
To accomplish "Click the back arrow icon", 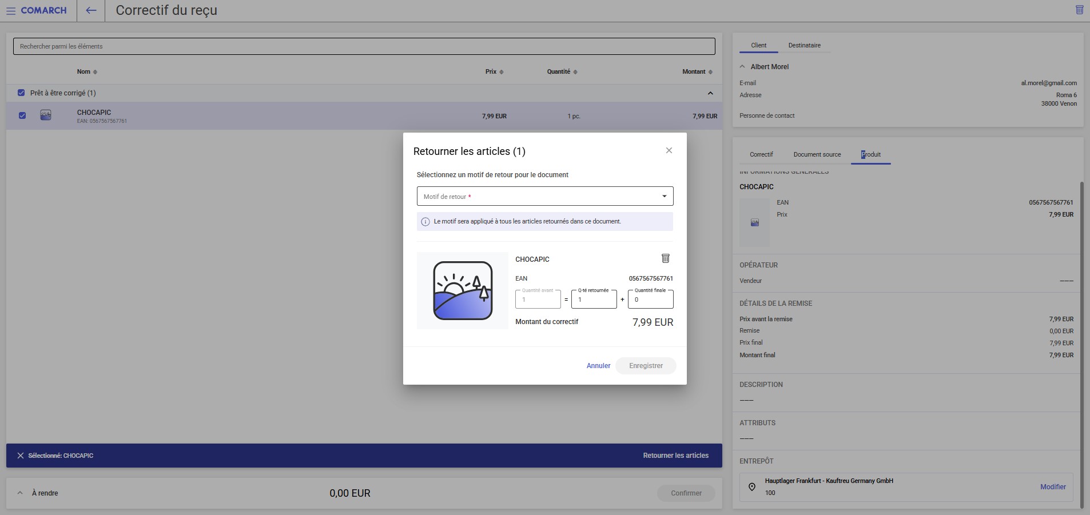I will (x=91, y=10).
